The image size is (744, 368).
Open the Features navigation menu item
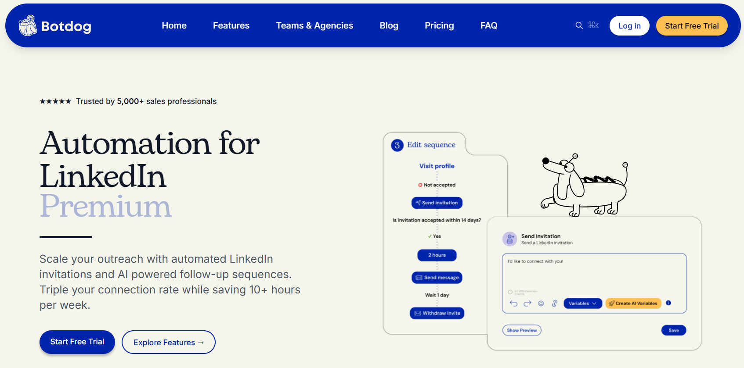click(231, 25)
